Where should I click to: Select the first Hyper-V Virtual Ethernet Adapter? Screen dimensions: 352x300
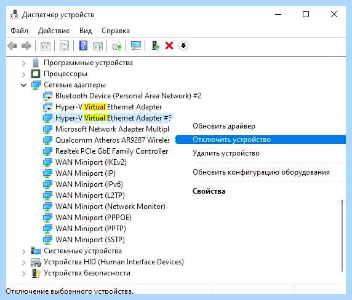109,107
